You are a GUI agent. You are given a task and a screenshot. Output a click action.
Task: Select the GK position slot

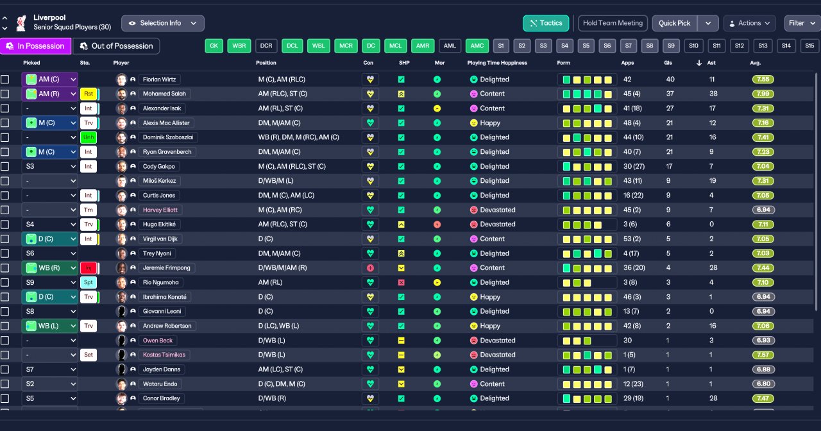tap(214, 46)
